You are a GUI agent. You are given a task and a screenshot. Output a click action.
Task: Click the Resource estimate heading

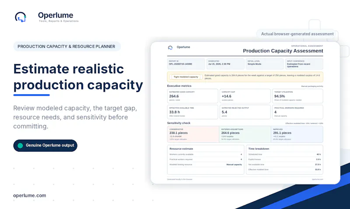tap(181, 149)
